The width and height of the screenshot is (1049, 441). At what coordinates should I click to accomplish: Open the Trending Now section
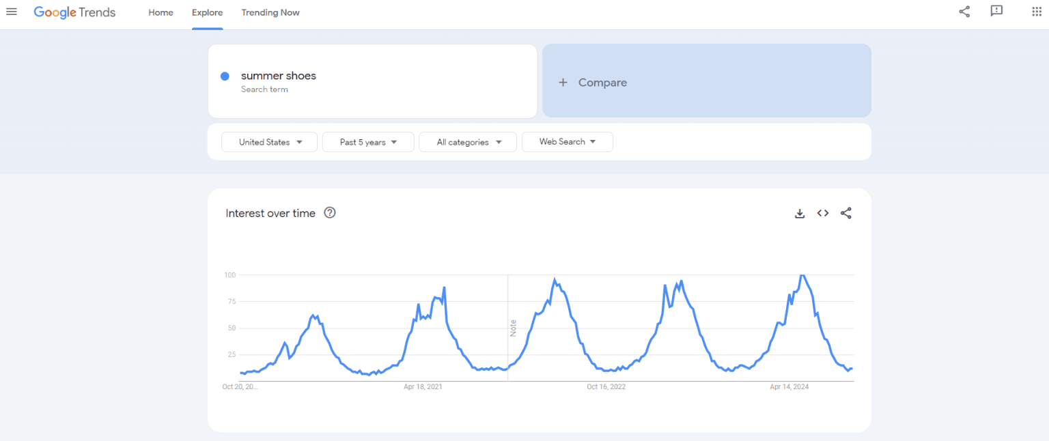pos(270,12)
